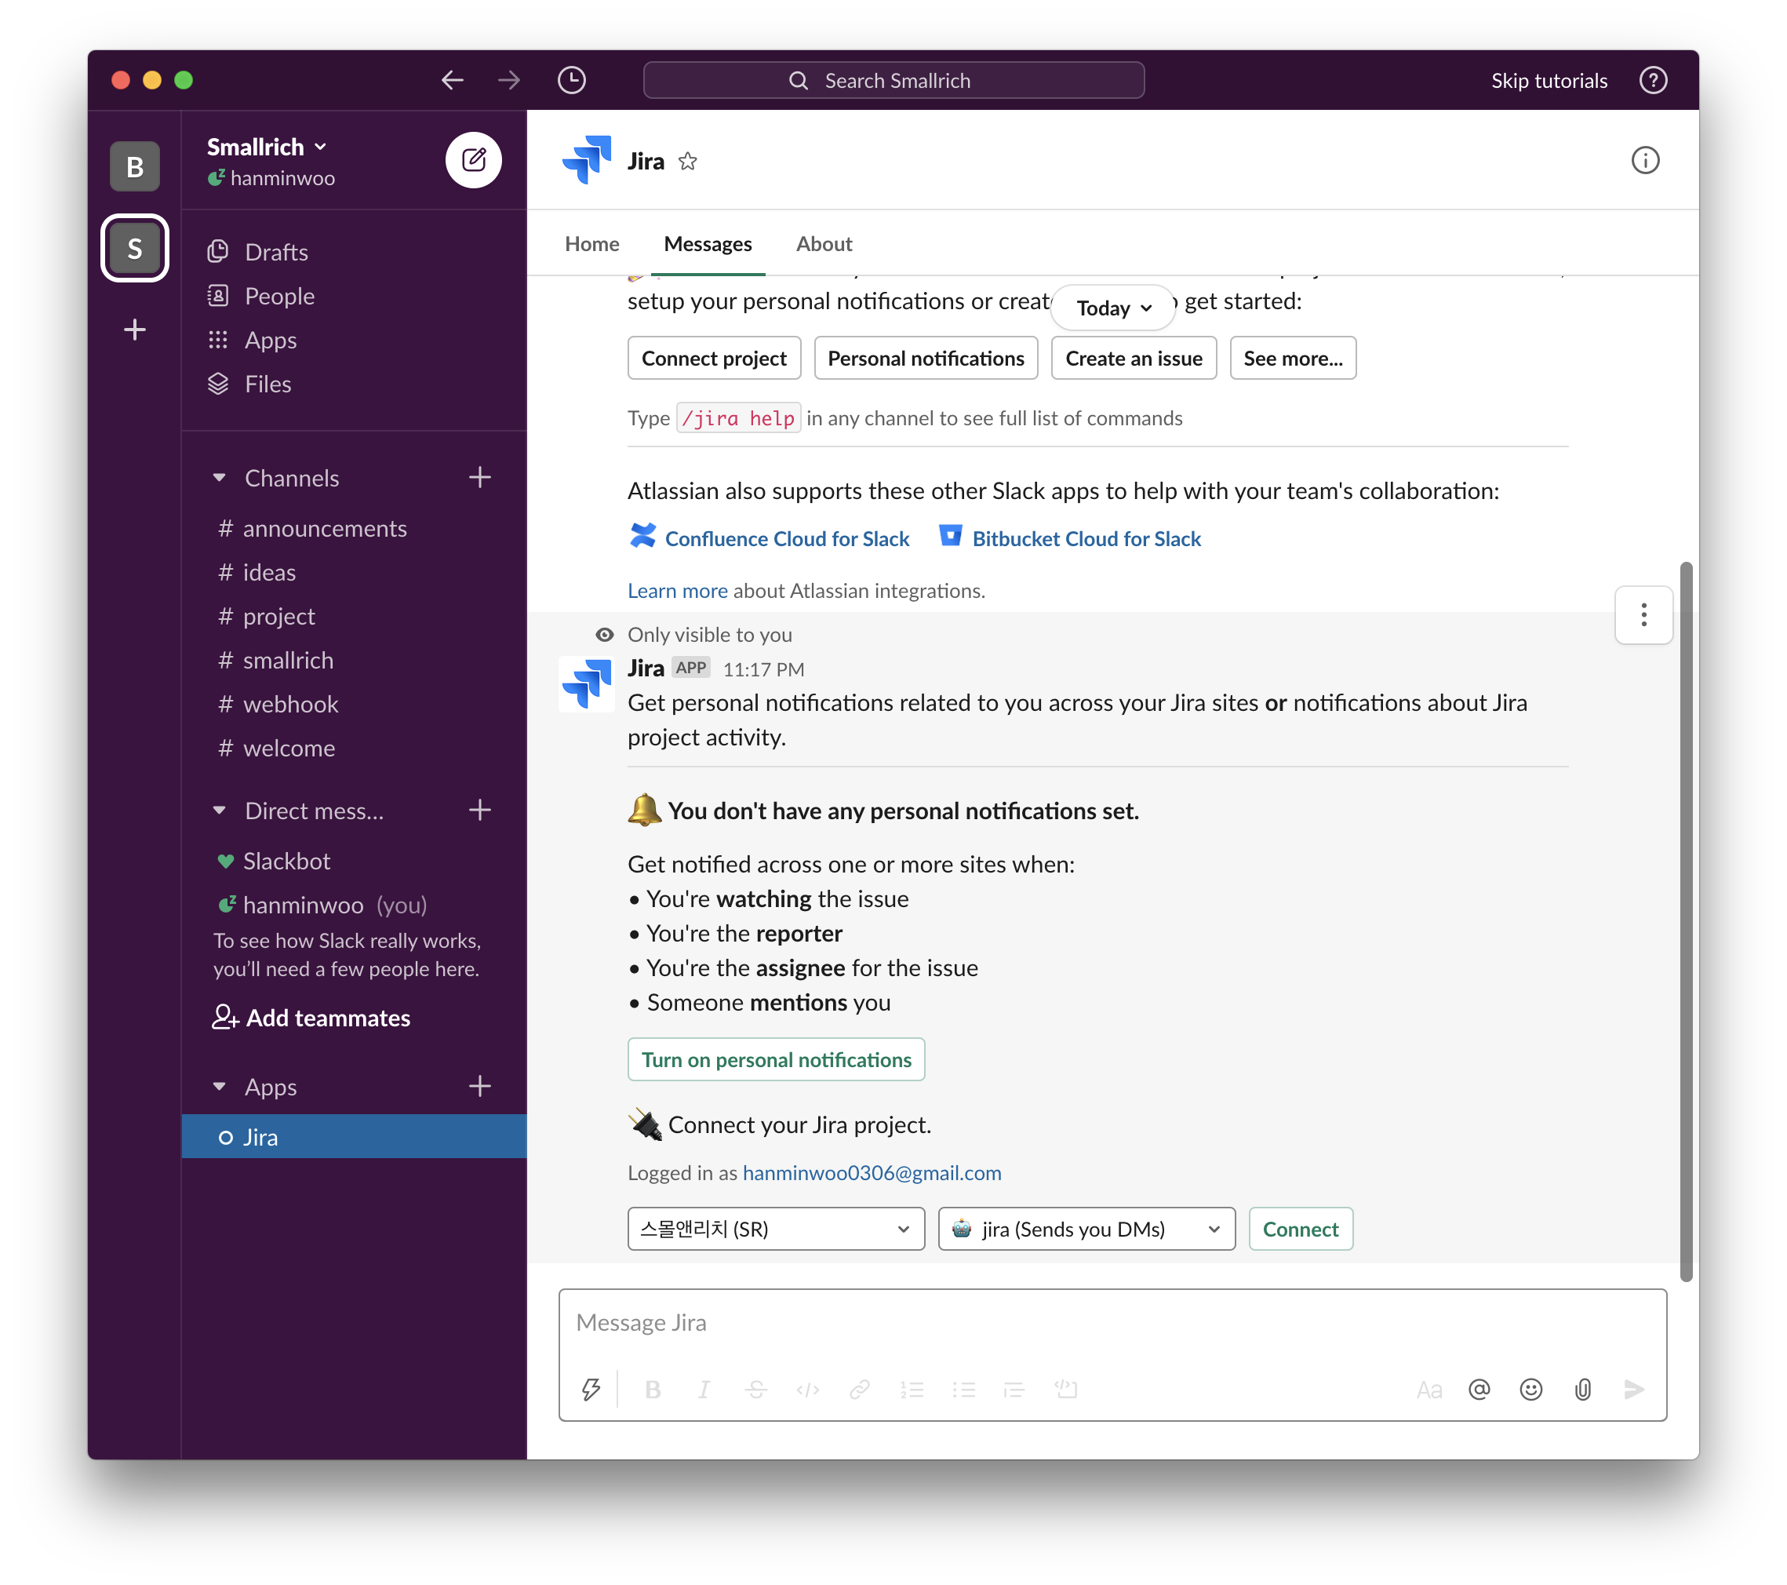The width and height of the screenshot is (1787, 1585).
Task: Collapse the Direct messages section
Action: pos(220,811)
